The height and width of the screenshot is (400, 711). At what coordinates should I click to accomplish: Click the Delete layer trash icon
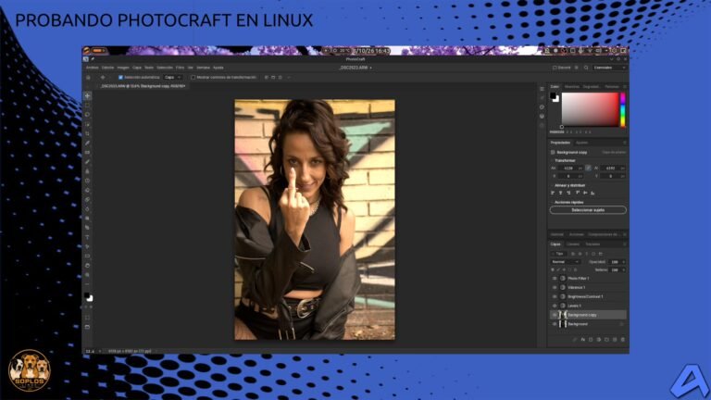[622, 339]
